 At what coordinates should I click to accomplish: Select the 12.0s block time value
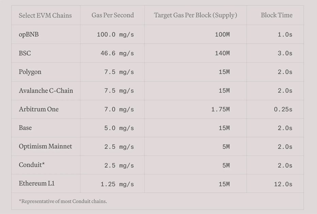tap(283, 184)
